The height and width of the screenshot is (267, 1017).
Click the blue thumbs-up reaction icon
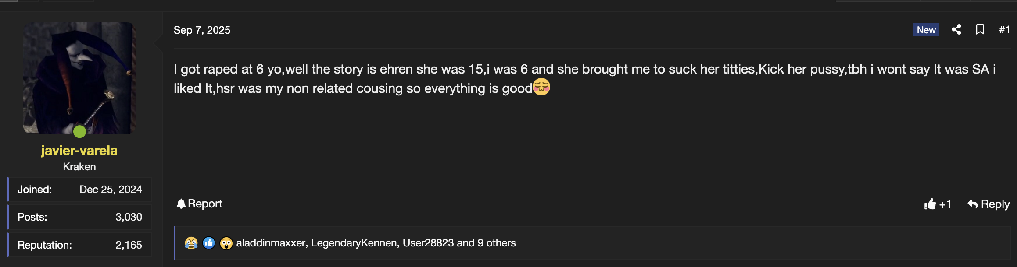[209, 243]
